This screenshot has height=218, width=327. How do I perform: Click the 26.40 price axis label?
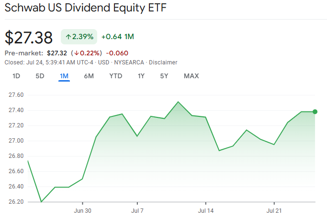point(16,187)
